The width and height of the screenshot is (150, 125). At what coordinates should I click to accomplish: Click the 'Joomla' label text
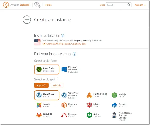point(47,104)
